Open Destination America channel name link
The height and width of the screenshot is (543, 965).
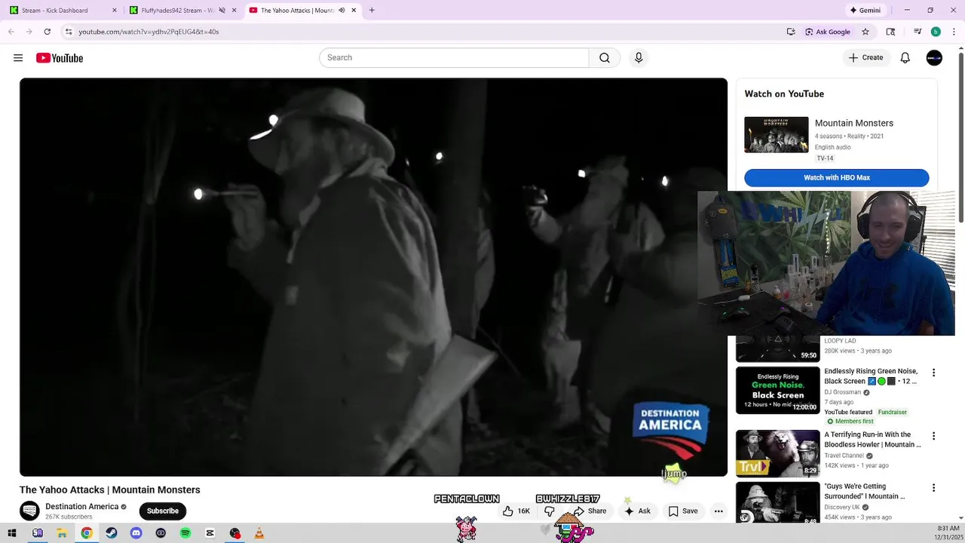click(x=81, y=507)
